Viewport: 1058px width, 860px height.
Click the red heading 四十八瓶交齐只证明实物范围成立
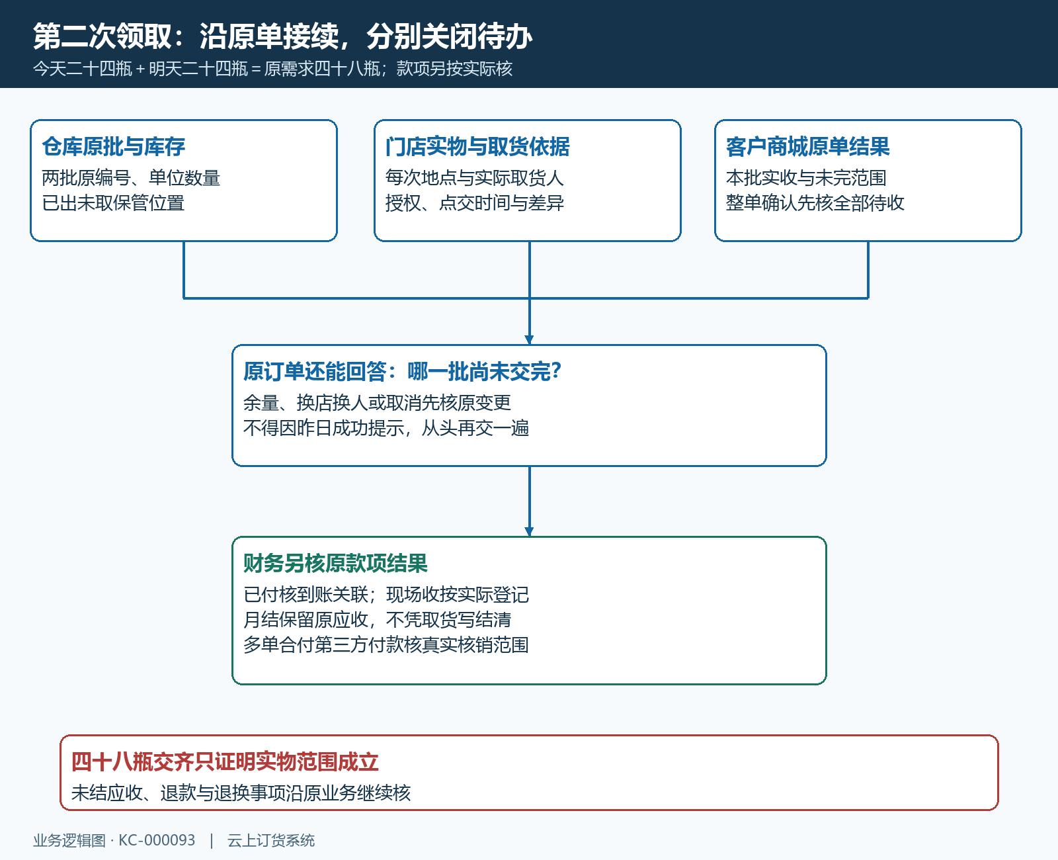click(225, 761)
